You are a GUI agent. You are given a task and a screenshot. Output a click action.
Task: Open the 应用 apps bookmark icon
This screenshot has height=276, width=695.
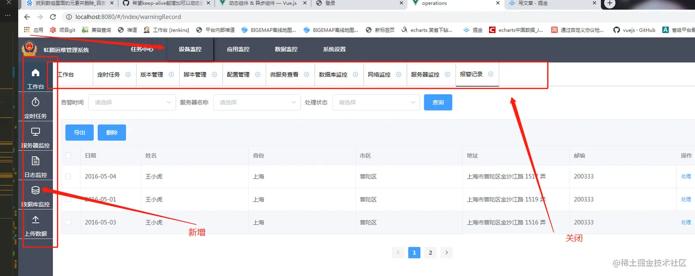click(x=27, y=30)
